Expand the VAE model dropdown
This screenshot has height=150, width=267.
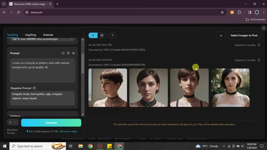(42, 39)
